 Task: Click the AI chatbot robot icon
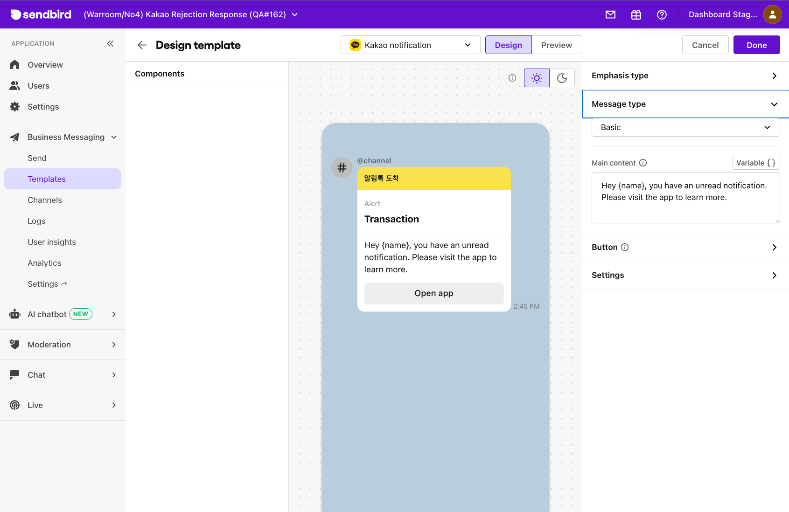click(x=15, y=314)
